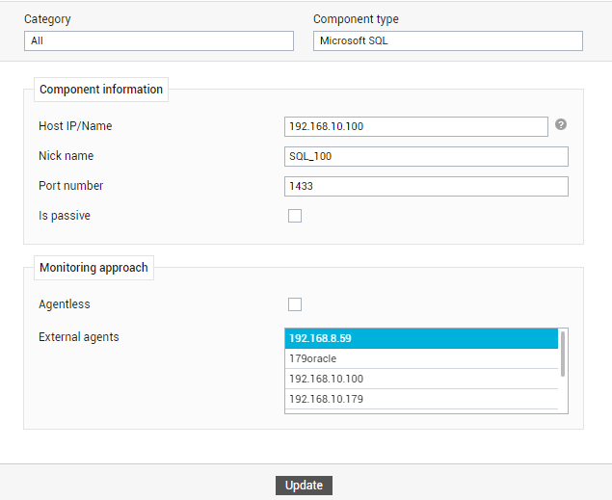The width and height of the screenshot is (612, 500).
Task: Click the Is passive label text
Action: point(65,216)
